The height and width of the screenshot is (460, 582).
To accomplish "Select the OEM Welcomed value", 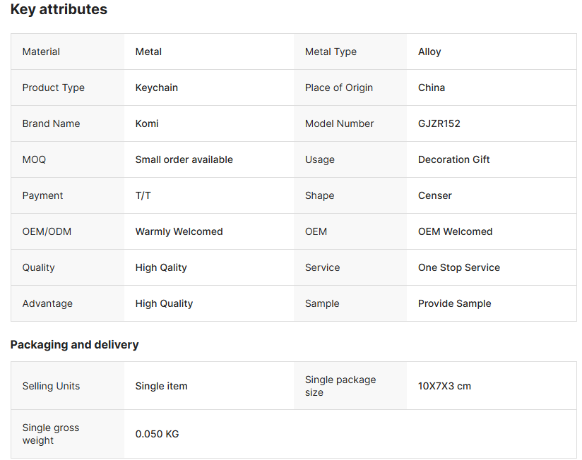I will [x=456, y=231].
